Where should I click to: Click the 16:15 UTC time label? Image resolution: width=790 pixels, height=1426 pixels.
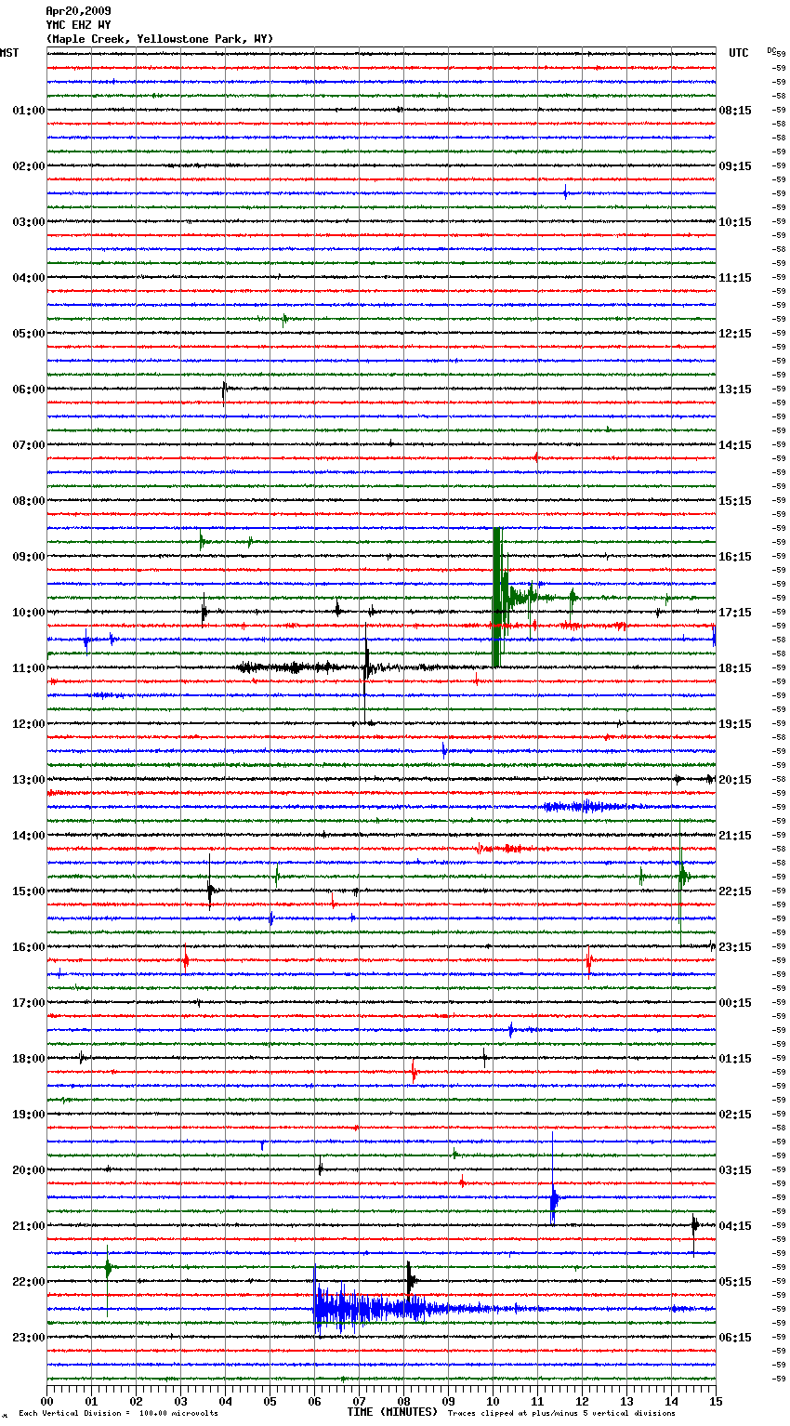coord(735,557)
